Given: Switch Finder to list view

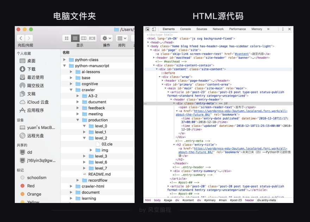Looking at the screenshot, I should 75,38.
